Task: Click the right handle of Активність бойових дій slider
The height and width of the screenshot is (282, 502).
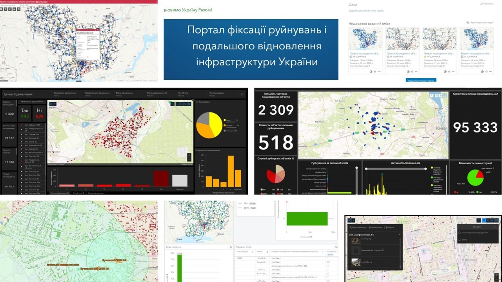Action: (x=426, y=169)
